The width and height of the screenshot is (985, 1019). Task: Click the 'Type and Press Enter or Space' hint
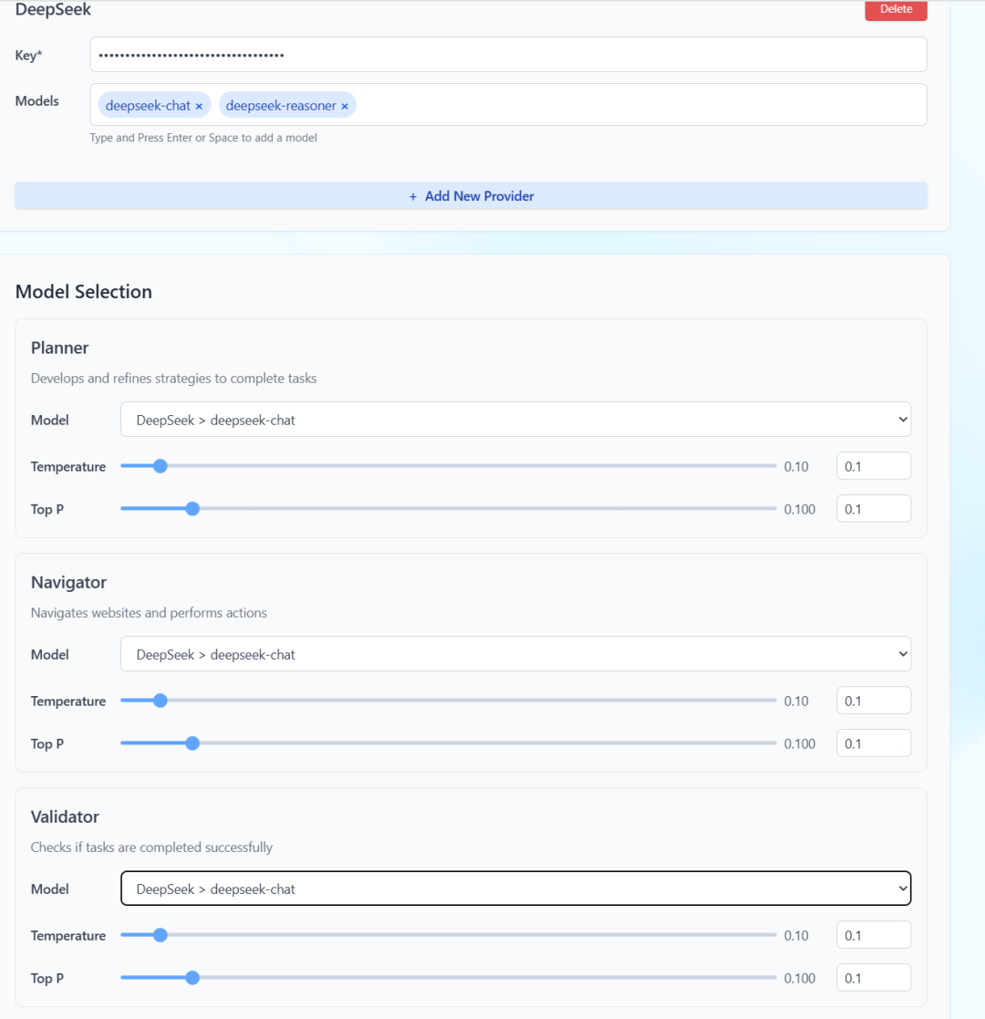coord(203,138)
